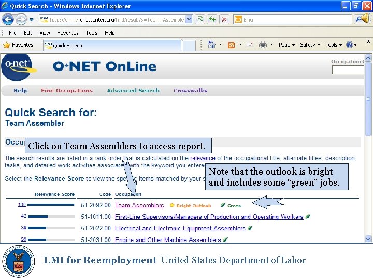Follow the relevance hyperlink in description

click(x=203, y=158)
